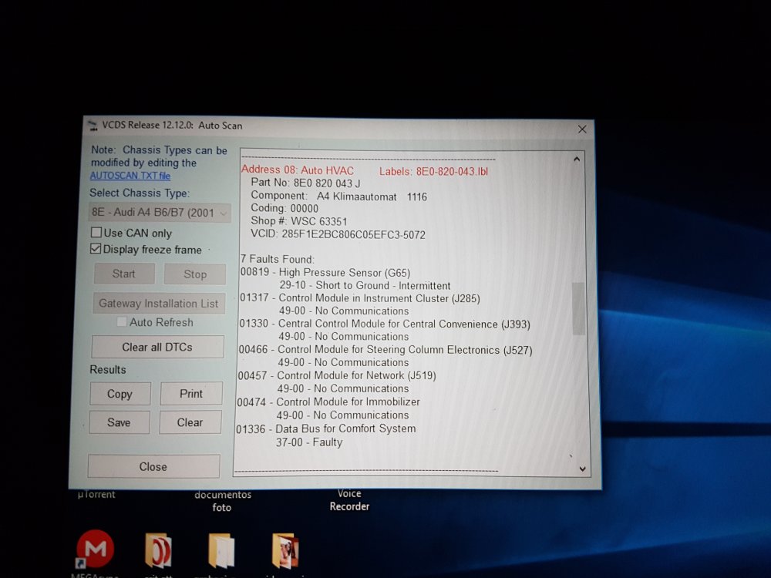Click the Coding: 00000 line
The height and width of the screenshot is (578, 771).
(284, 208)
